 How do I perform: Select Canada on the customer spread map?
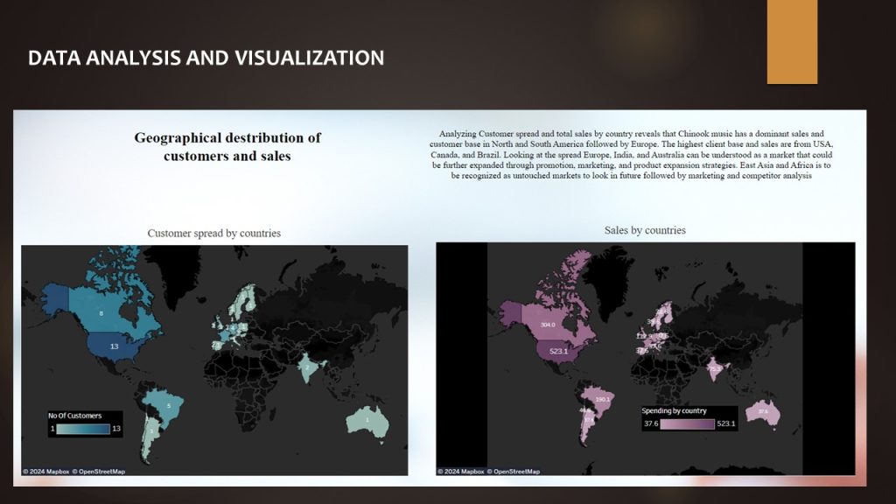tap(101, 313)
